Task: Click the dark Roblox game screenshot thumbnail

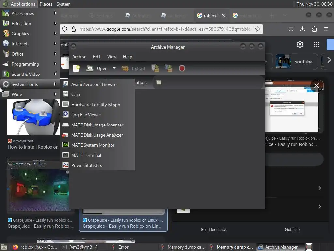Action: pyautogui.click(x=38, y=186)
